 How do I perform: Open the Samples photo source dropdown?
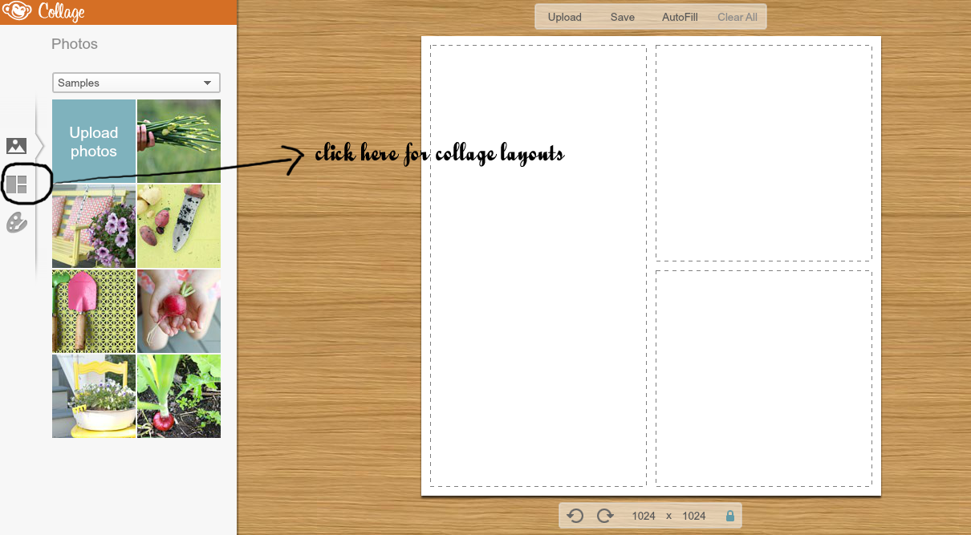[136, 83]
